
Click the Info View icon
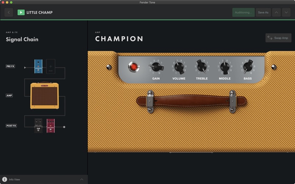pos(4,180)
